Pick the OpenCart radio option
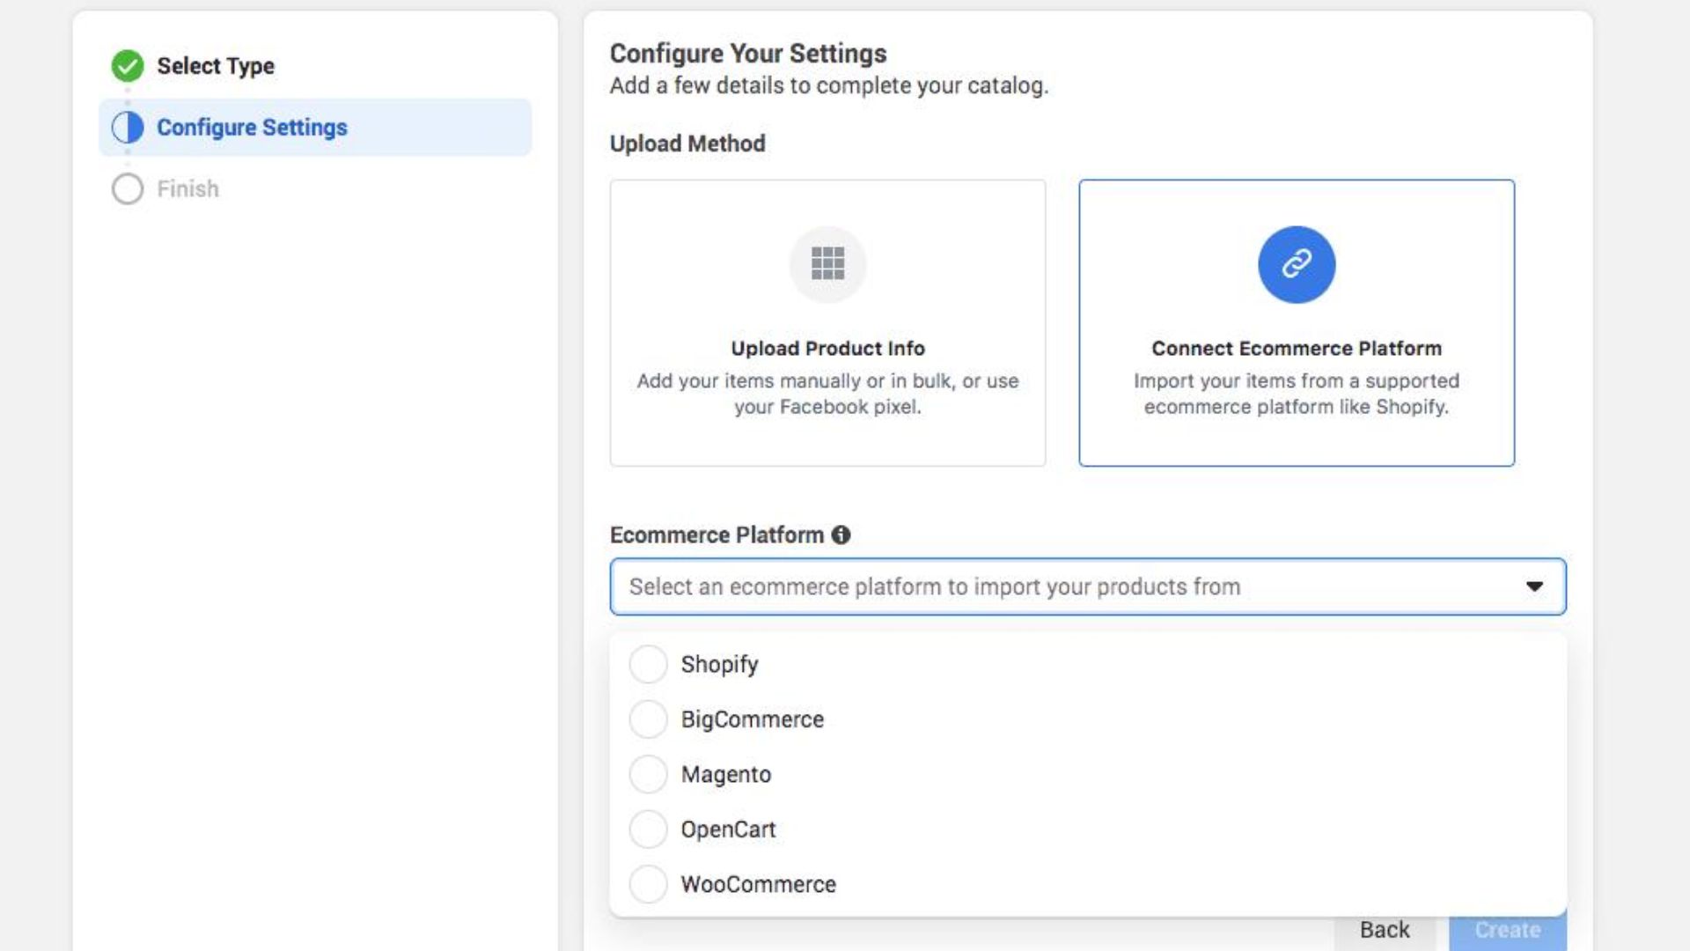This screenshot has height=951, width=1690. point(648,829)
